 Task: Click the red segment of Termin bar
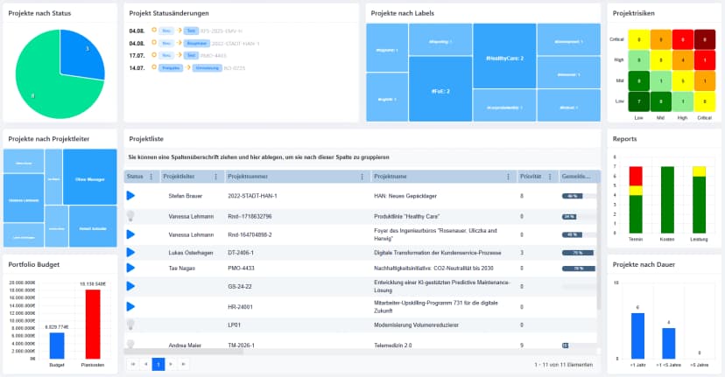tap(636, 176)
